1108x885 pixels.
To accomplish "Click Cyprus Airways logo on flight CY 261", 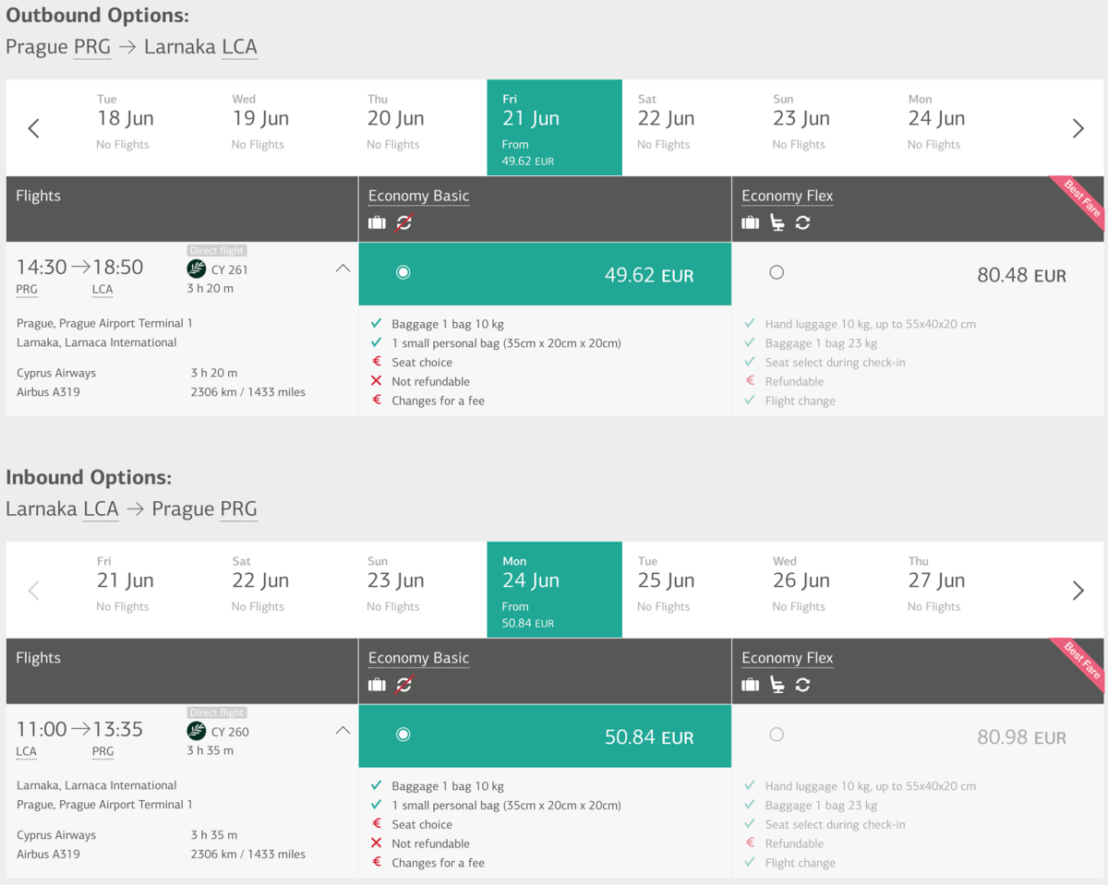I will point(196,269).
